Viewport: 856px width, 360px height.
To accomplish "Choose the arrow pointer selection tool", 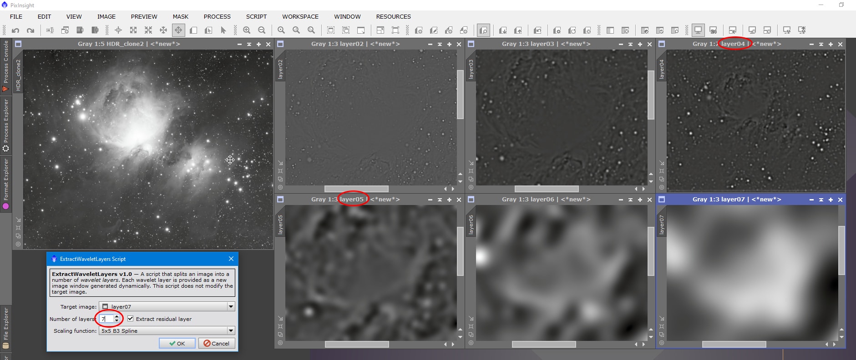I will tap(223, 30).
